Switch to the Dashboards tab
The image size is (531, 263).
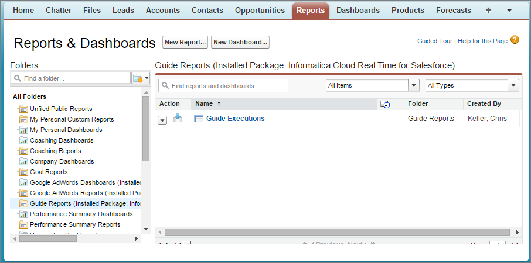[358, 10]
